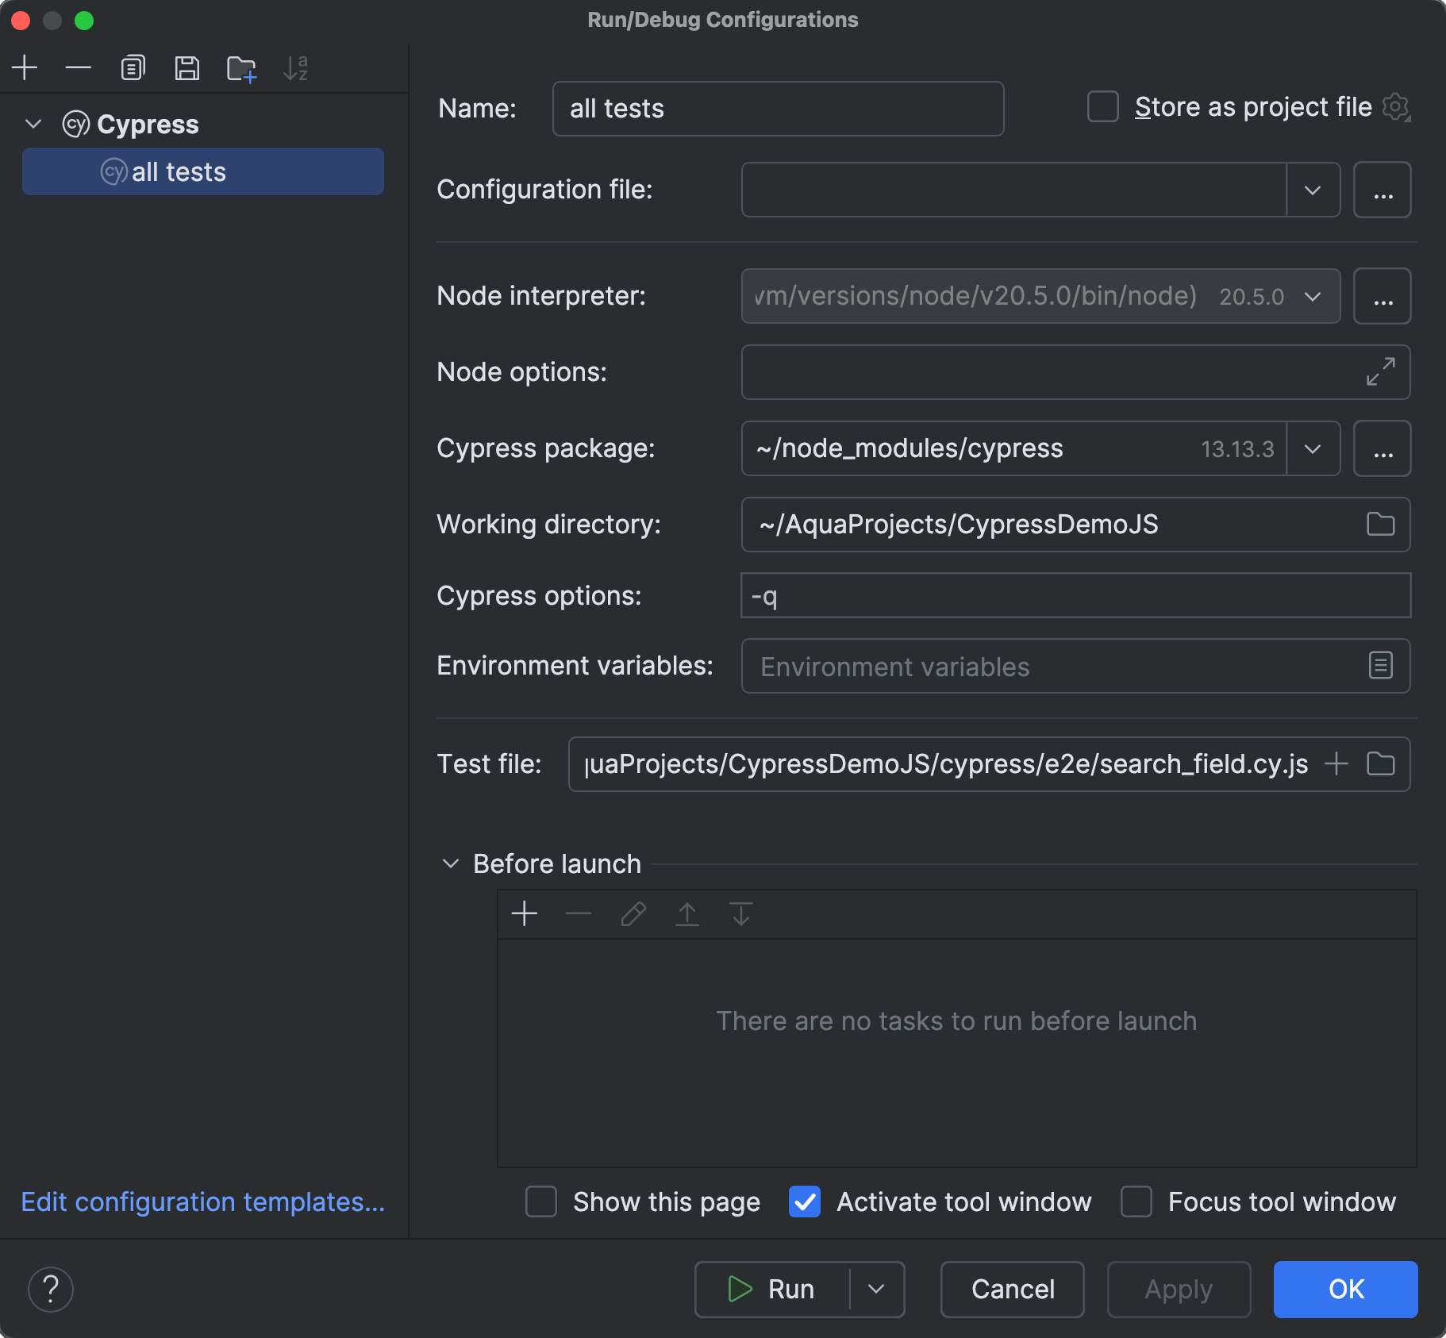
Task: Create a new configuration folder
Action: click(x=241, y=67)
